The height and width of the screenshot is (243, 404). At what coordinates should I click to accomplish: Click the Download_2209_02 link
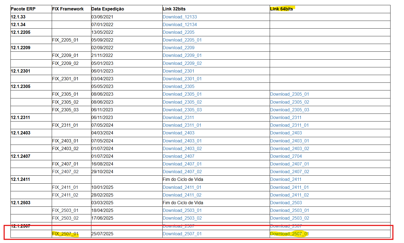click(x=182, y=63)
